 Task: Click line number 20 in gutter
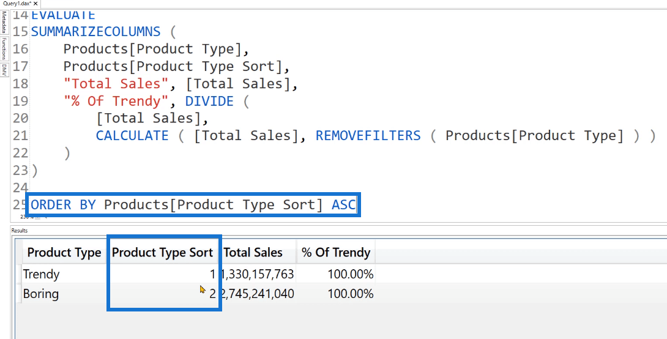pos(20,118)
